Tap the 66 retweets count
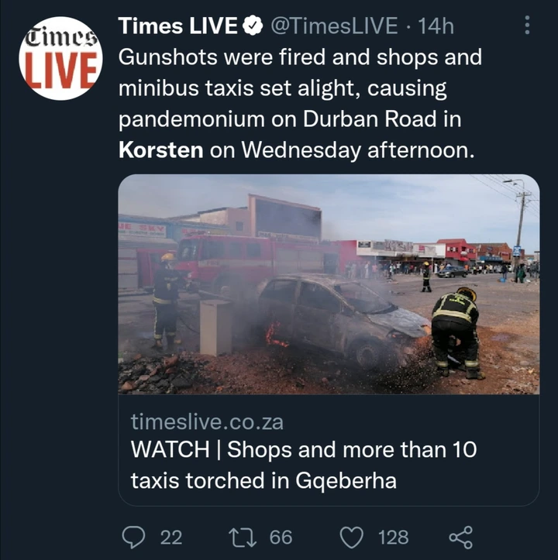 point(281,537)
